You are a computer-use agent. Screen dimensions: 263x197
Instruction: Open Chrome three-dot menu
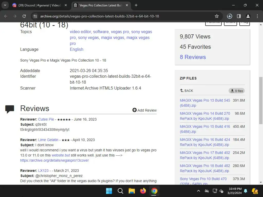pyautogui.click(x=257, y=16)
